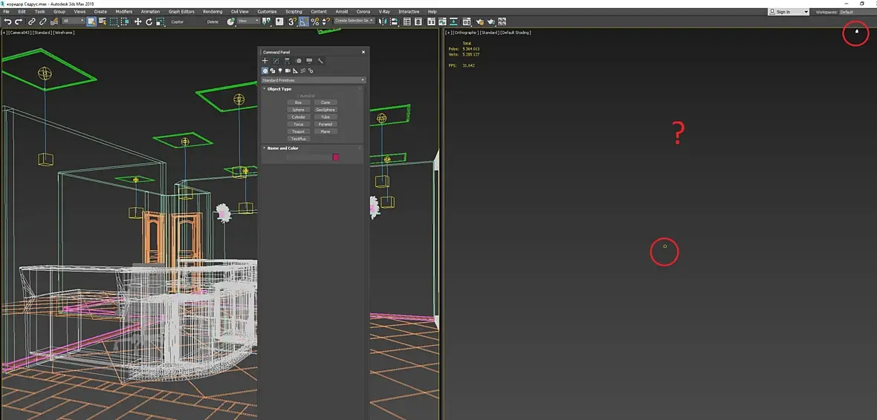Screen dimensions: 877x420
Task: Open the Standard Primitives dropdown
Action: (313, 80)
